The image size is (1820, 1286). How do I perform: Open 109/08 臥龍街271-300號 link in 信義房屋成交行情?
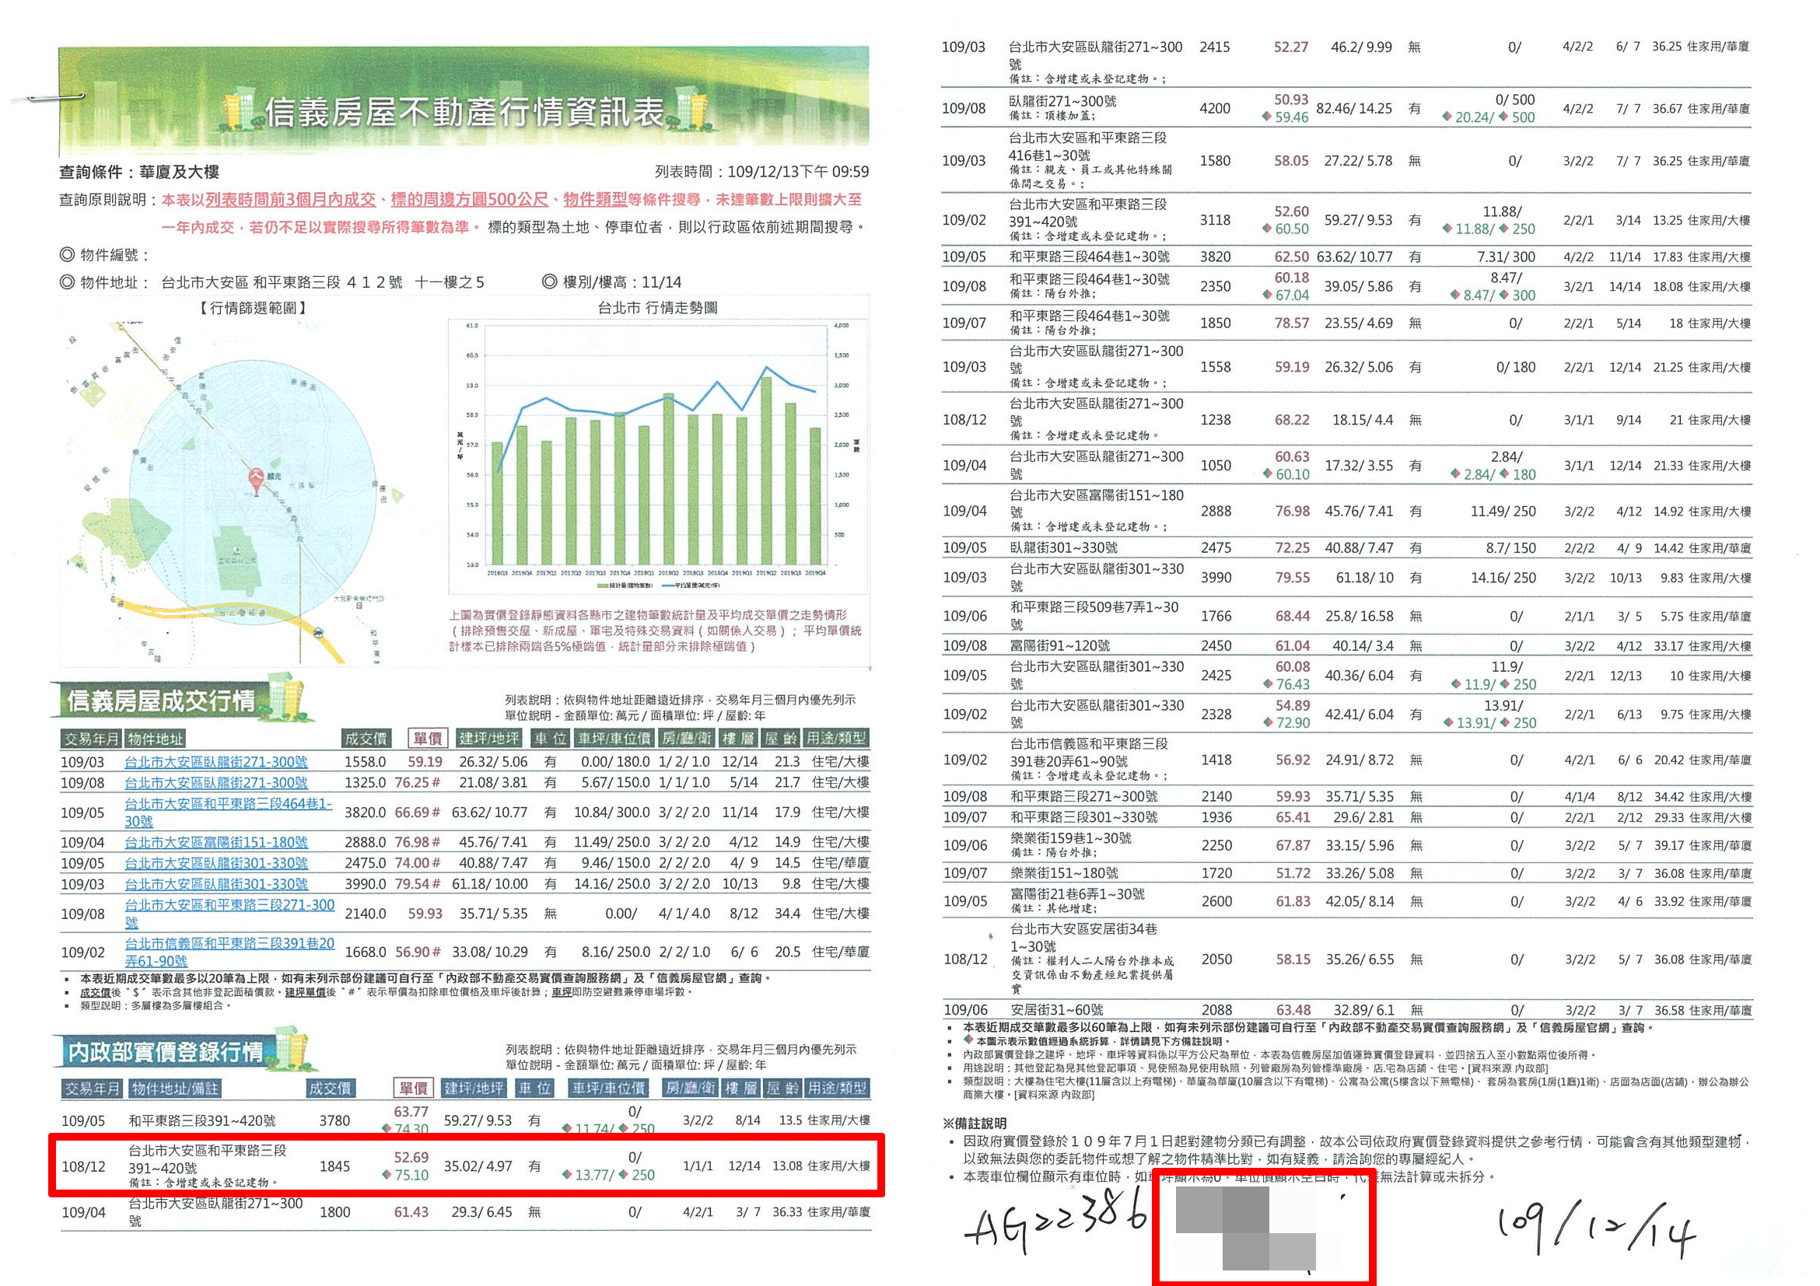[x=215, y=782]
